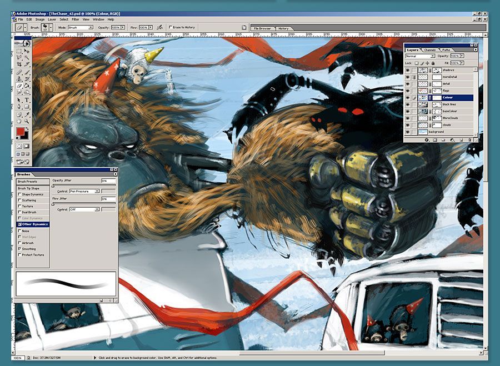Select the Paint Bucket tool
This screenshot has width=500, height=366.
tap(27, 86)
